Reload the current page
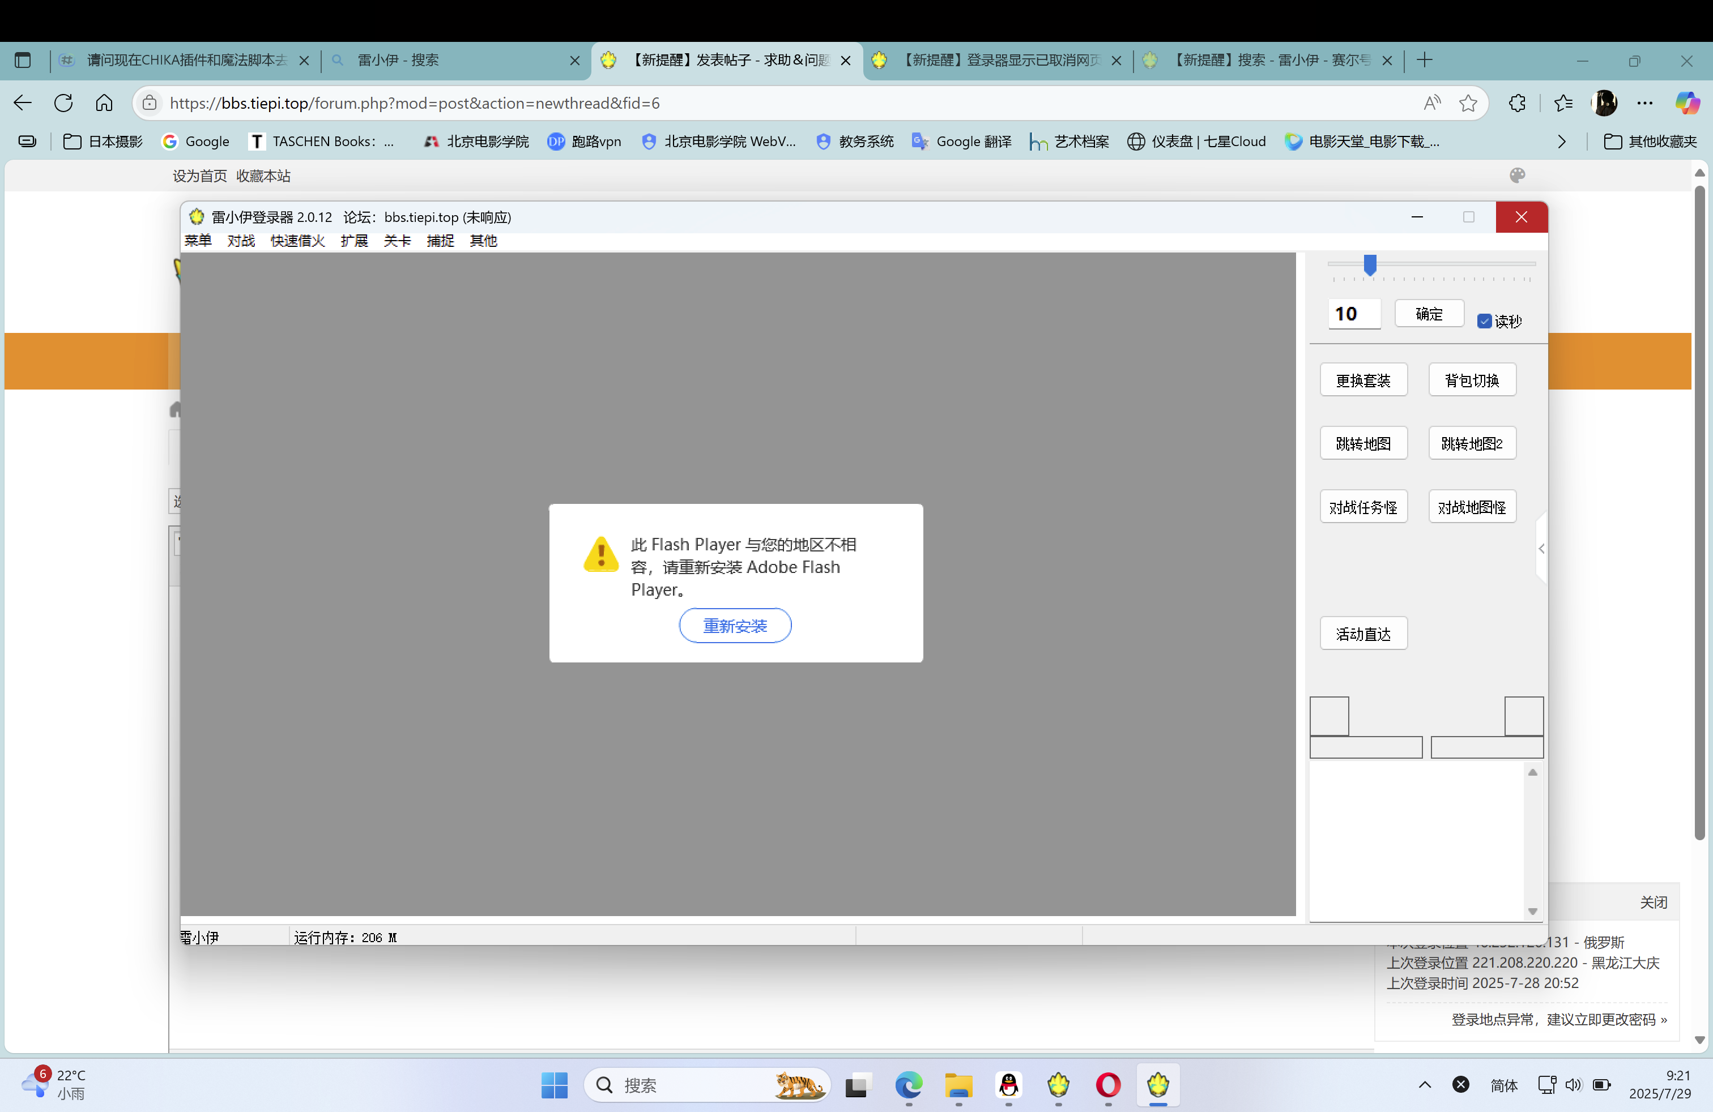 pyautogui.click(x=63, y=103)
